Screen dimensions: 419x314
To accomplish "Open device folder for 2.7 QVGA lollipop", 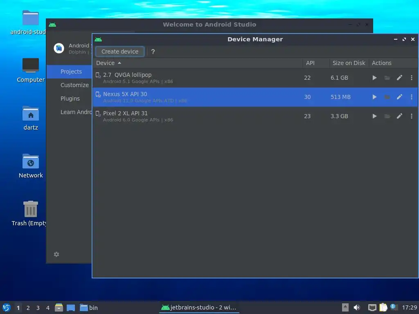I will 387,78.
